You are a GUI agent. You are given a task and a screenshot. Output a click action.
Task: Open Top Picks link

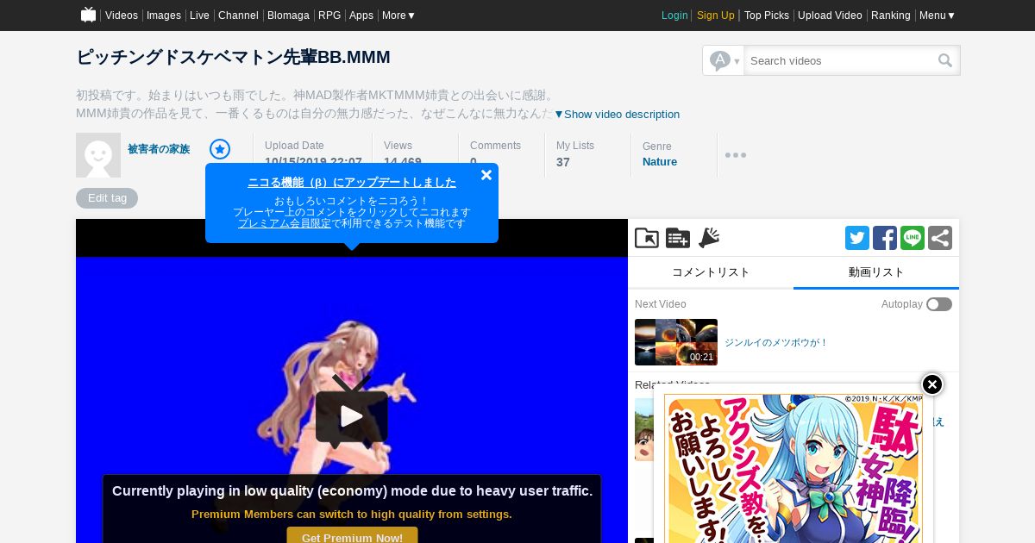[767, 16]
